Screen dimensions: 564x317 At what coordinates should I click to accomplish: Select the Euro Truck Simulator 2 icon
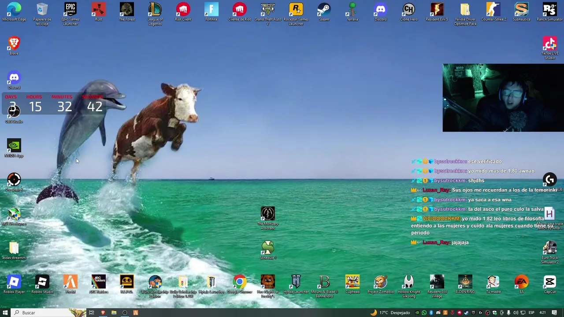(550, 252)
